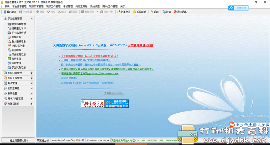Expand the 班级日常管理 sidebar panel
Viewport: 270px width, 145px height.
click(x=32, y=73)
